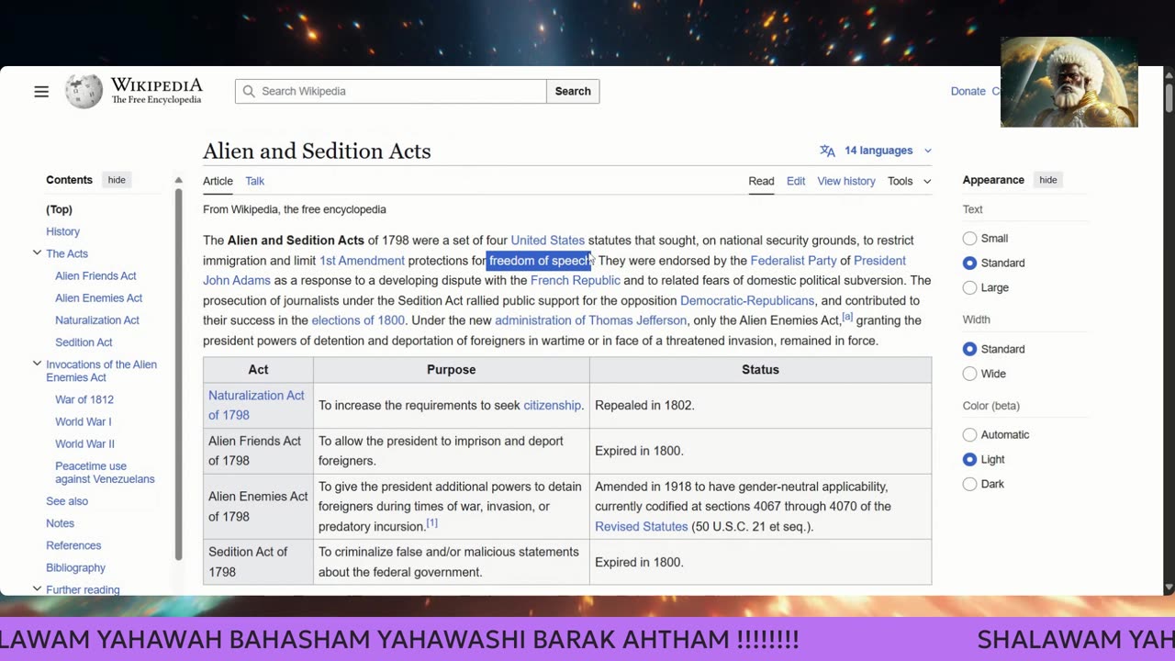
Task: Go to Alien Friends Act section
Action: pos(95,275)
